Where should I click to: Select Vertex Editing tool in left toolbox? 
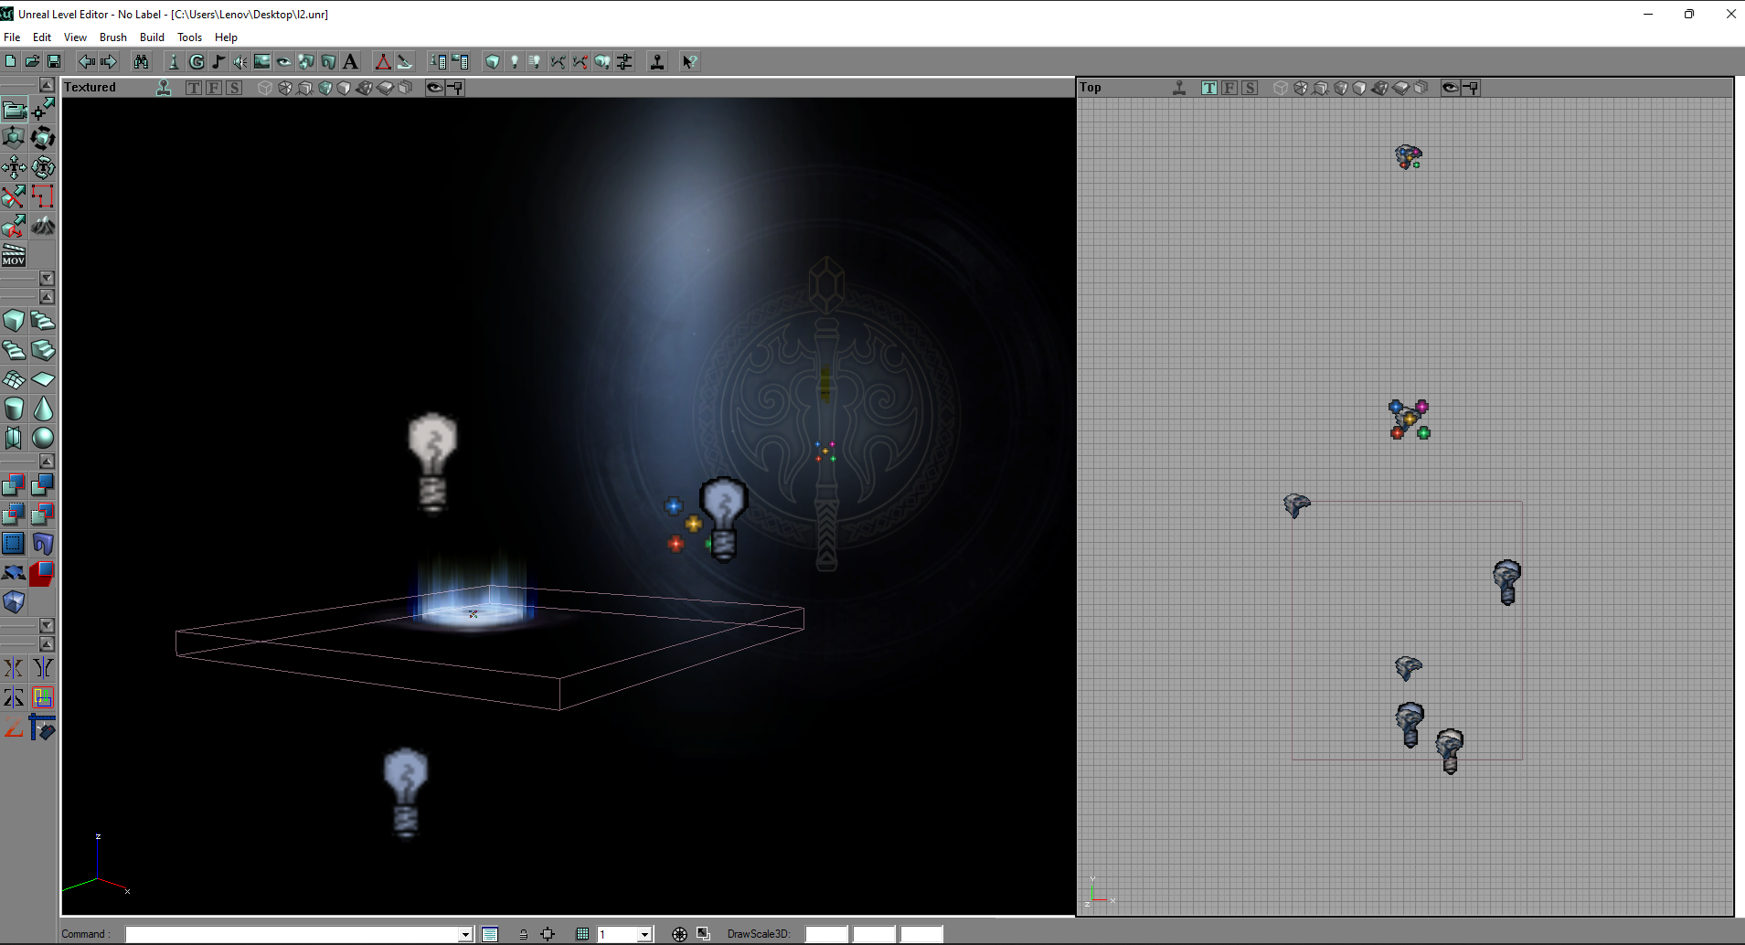[43, 110]
